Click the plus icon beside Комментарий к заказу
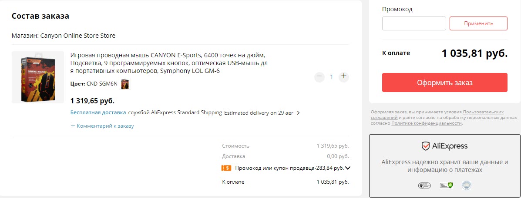The height and width of the screenshot is (198, 521). coord(73,126)
